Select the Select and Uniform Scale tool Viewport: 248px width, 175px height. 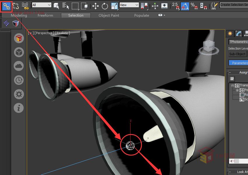114,5
